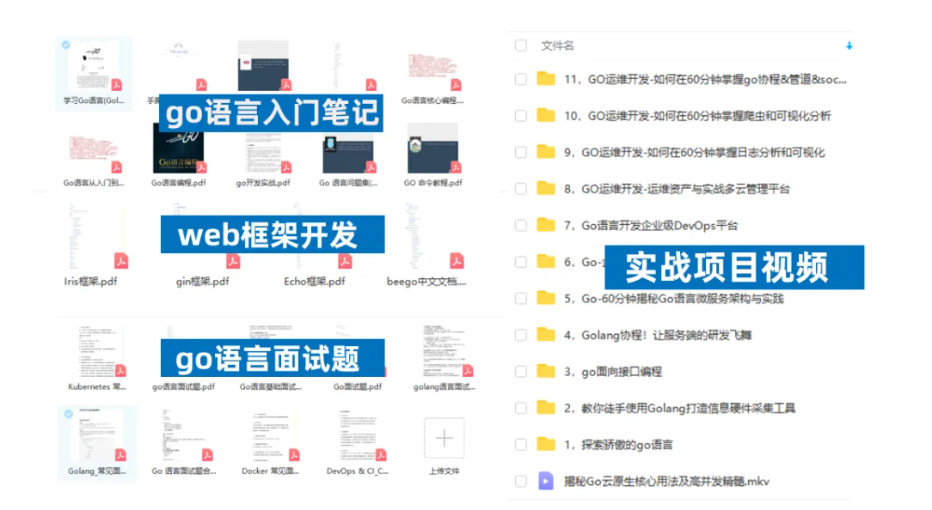This screenshot has width=932, height=510.
Task: Click folder icon for 7, Go语言开发企业级DevOps平台
Action: [545, 225]
